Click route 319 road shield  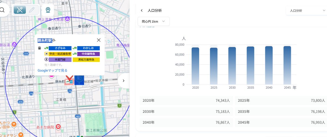pos(20,102)
